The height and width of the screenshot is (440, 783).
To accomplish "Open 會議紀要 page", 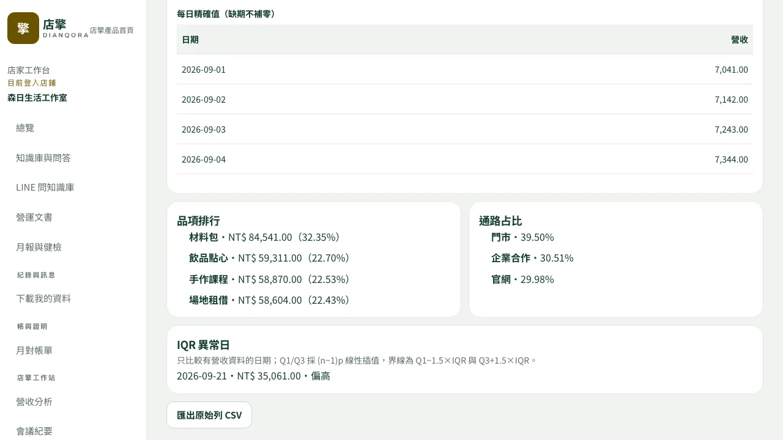I will pyautogui.click(x=34, y=431).
